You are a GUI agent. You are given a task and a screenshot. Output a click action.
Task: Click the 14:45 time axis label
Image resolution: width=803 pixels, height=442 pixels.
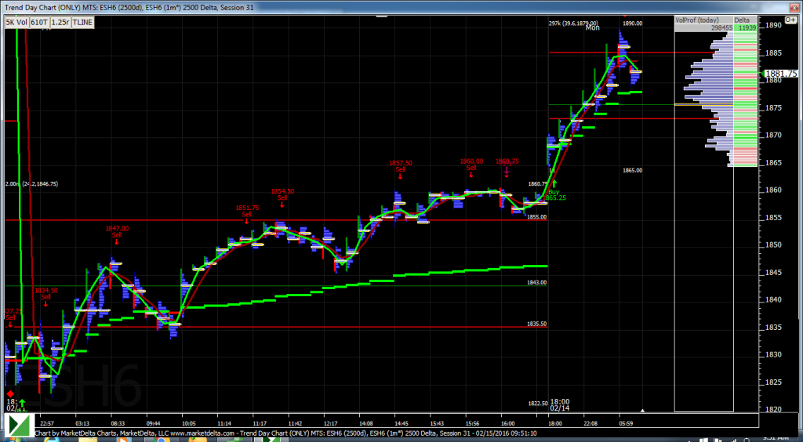pos(401,423)
